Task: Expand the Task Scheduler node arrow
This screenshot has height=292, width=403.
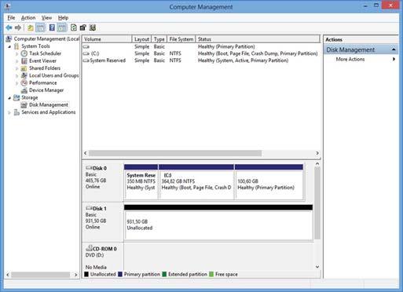Action: pos(16,53)
